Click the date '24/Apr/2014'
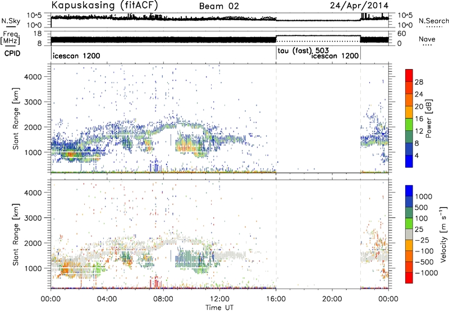Screen dimensions: 449x311 [359, 5]
